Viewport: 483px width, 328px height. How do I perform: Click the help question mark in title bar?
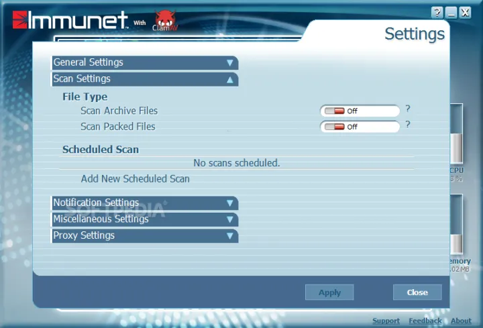coord(437,12)
